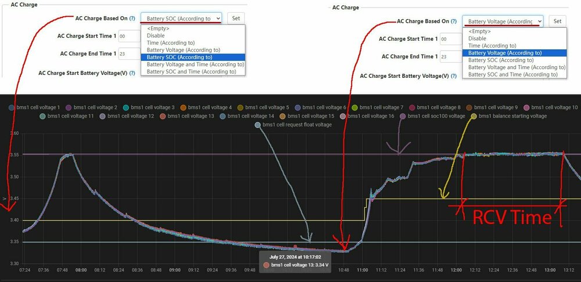Click help icon beside right AC Charge Start Battery Voltage
Image resolution: width=581 pixels, height=282 pixels.
point(454,76)
